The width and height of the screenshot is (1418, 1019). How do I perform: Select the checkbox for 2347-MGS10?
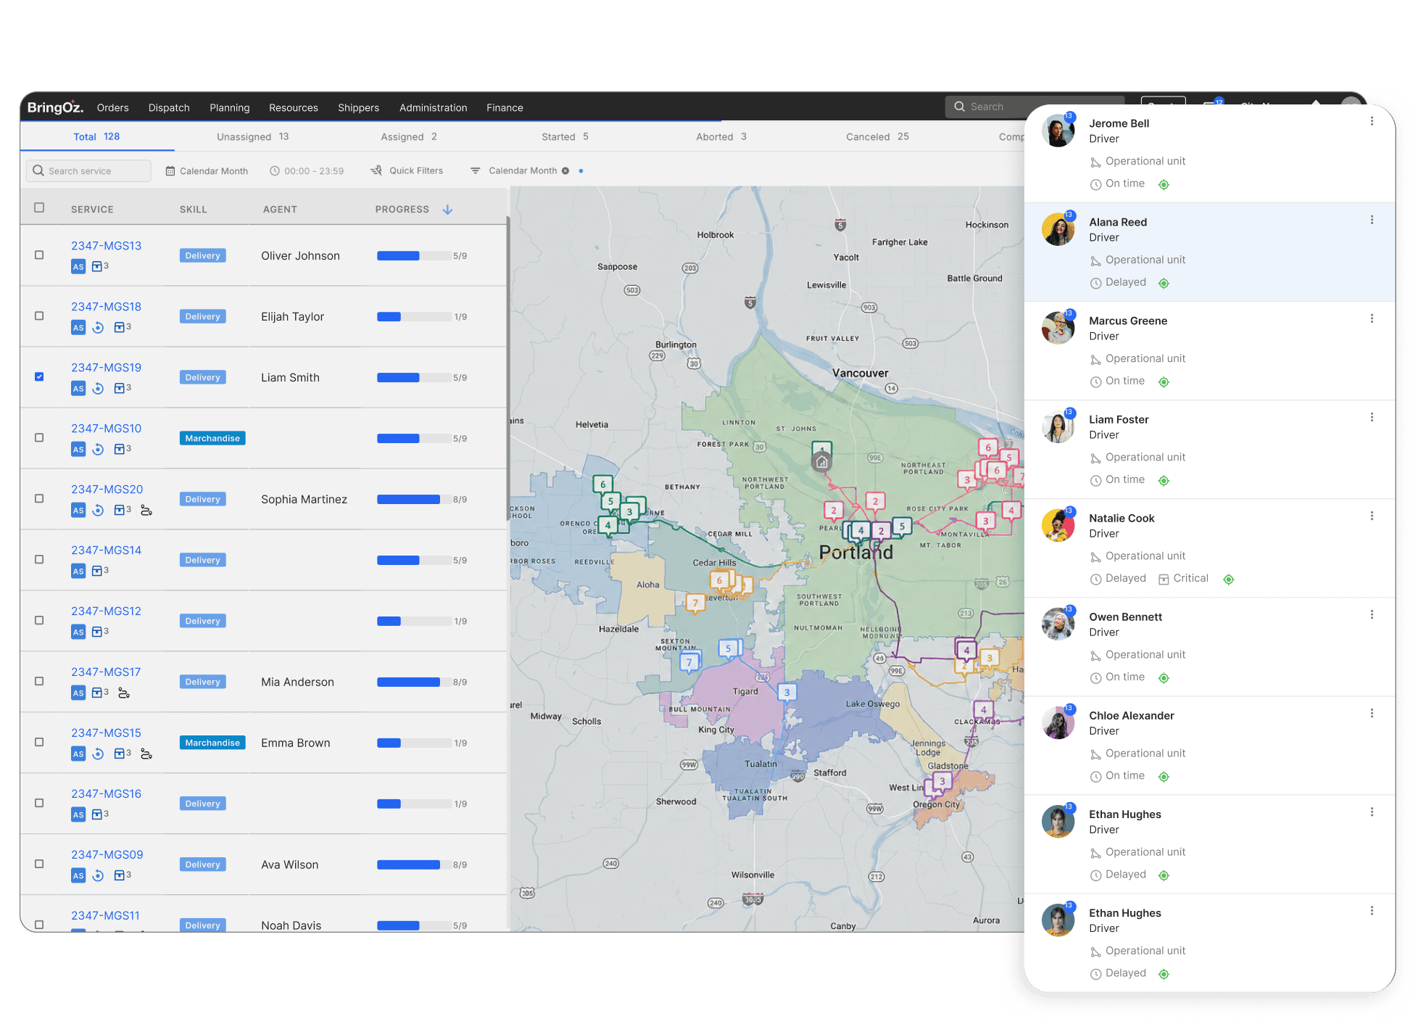tap(39, 438)
